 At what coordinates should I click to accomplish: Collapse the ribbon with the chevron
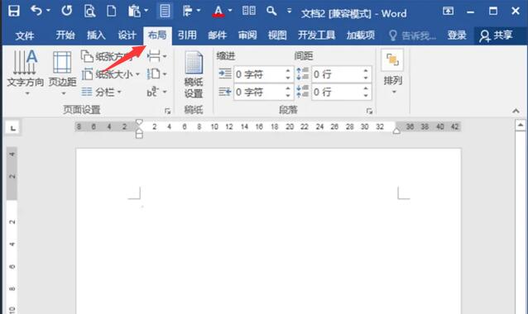click(516, 111)
